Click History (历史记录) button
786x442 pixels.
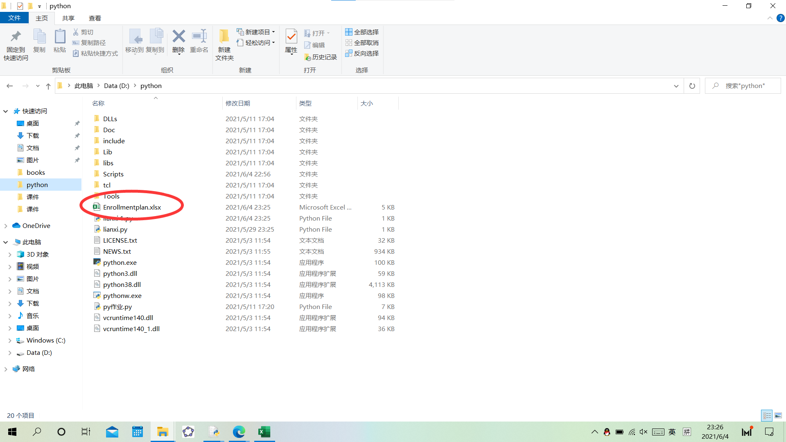(321, 57)
